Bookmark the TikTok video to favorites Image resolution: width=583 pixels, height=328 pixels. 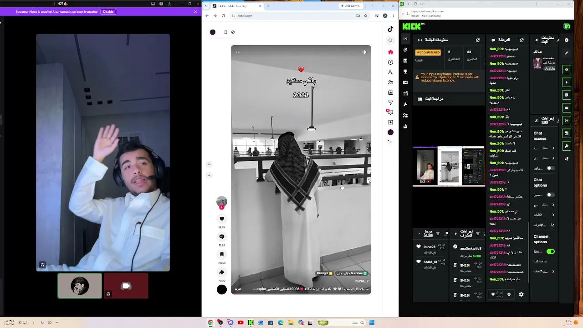click(x=222, y=254)
